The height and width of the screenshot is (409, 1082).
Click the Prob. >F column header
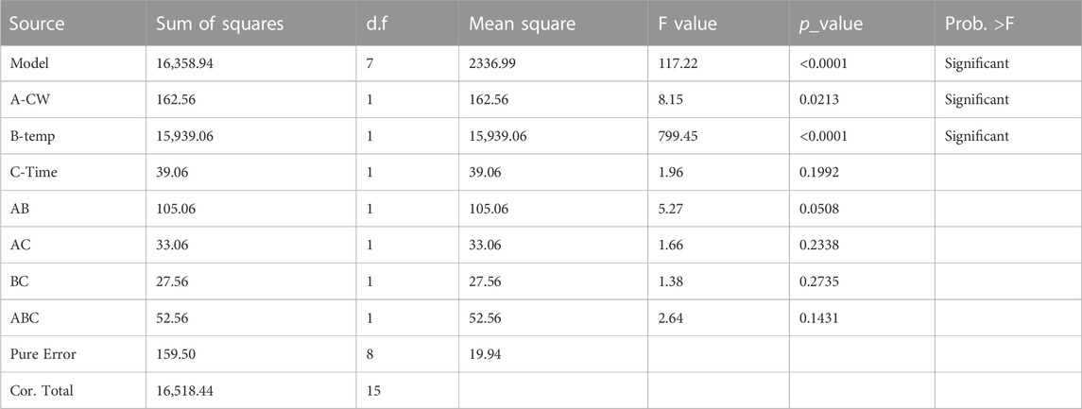click(979, 25)
